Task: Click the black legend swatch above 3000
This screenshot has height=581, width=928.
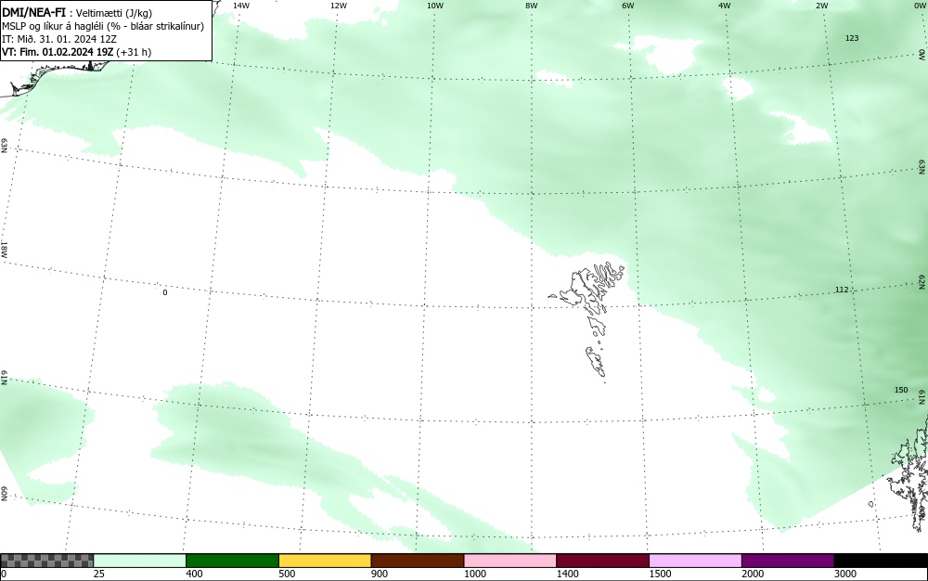Action: click(x=881, y=561)
